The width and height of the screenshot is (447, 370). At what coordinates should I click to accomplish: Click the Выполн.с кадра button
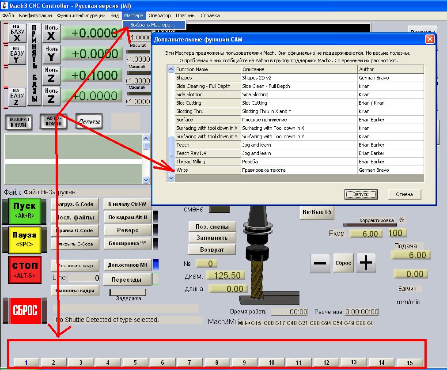click(x=75, y=291)
